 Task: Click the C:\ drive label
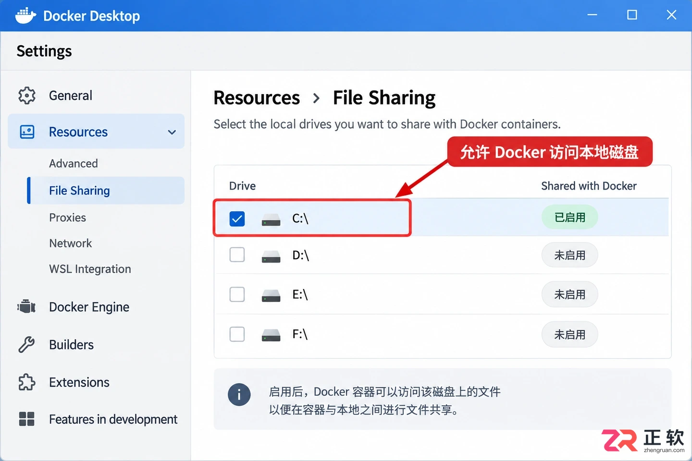tap(300, 218)
